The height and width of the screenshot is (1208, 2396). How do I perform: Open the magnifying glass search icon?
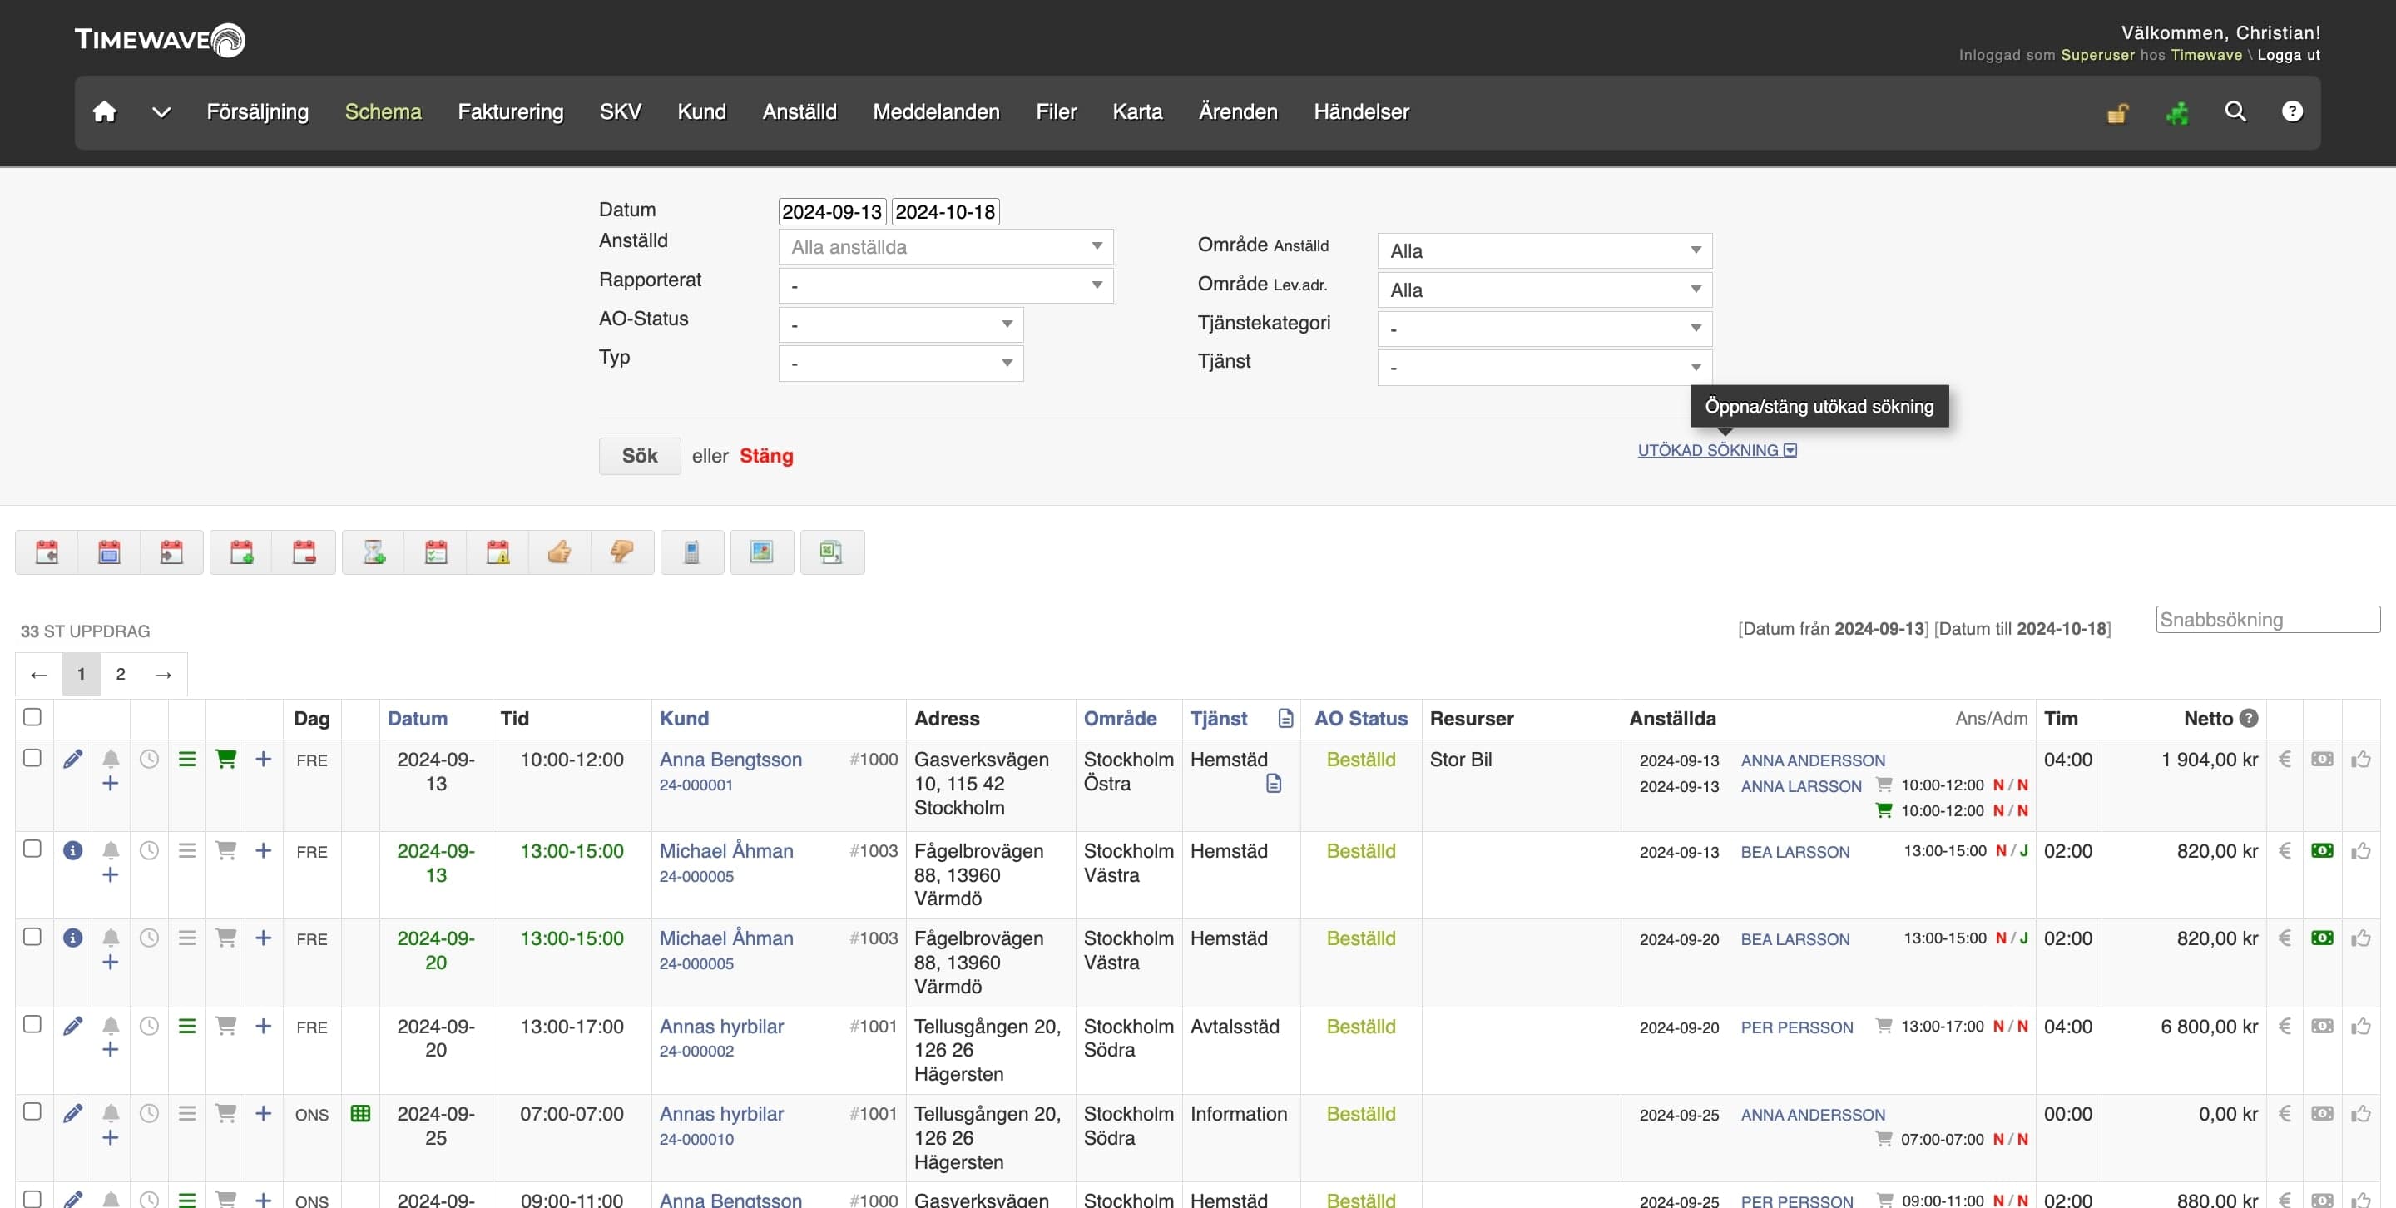click(x=2234, y=111)
